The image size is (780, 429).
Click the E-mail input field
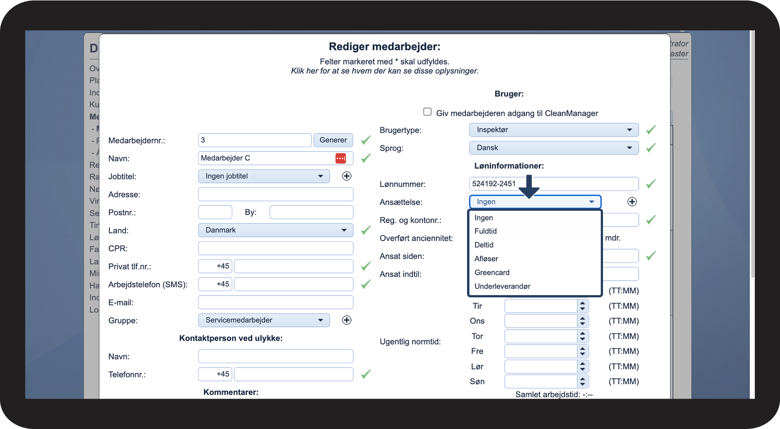point(276,302)
